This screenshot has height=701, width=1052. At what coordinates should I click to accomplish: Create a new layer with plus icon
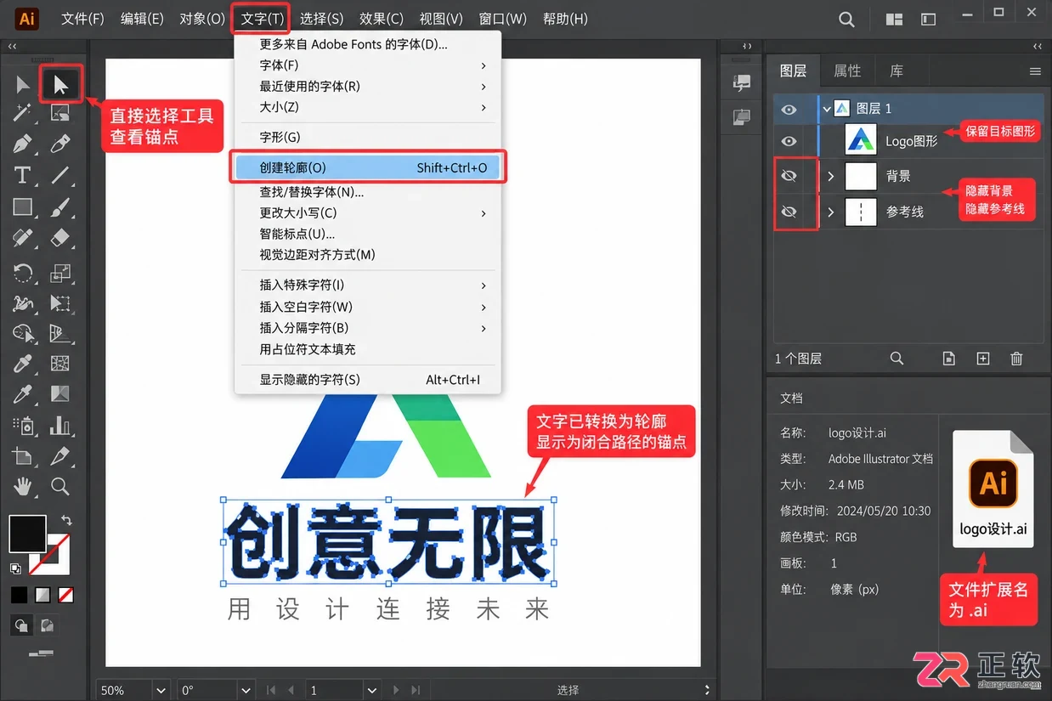pos(983,359)
